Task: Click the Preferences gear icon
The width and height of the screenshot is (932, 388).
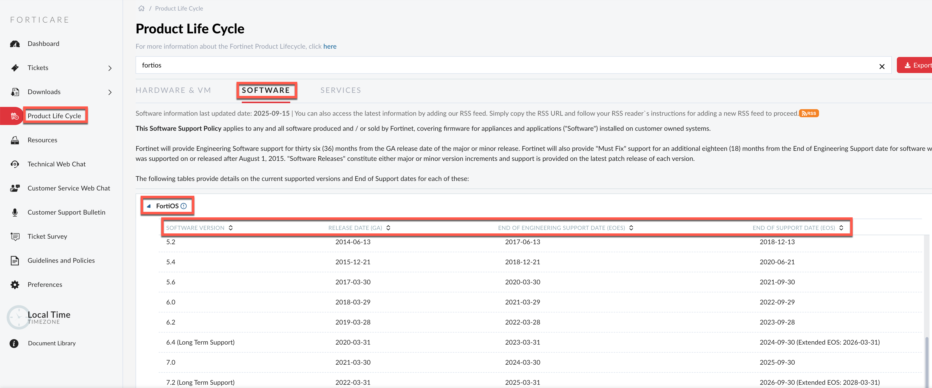Action: coord(15,285)
